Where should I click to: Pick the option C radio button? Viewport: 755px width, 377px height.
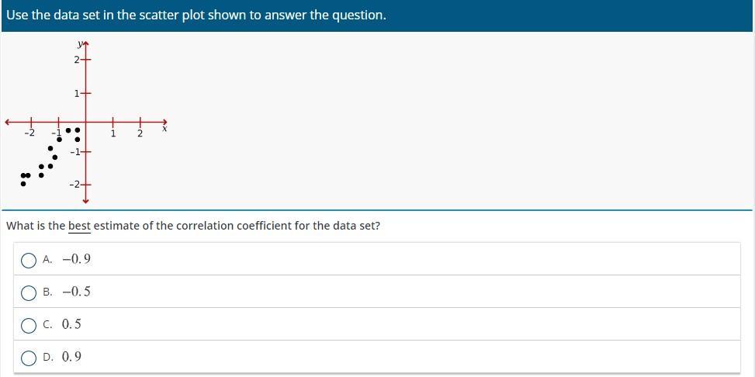tap(29, 325)
